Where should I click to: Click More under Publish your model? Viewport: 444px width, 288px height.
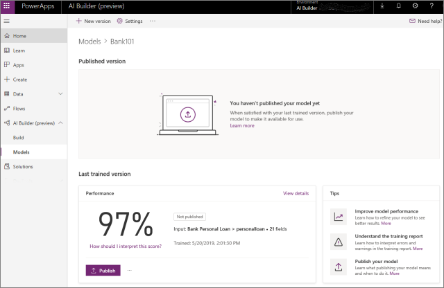point(395,273)
